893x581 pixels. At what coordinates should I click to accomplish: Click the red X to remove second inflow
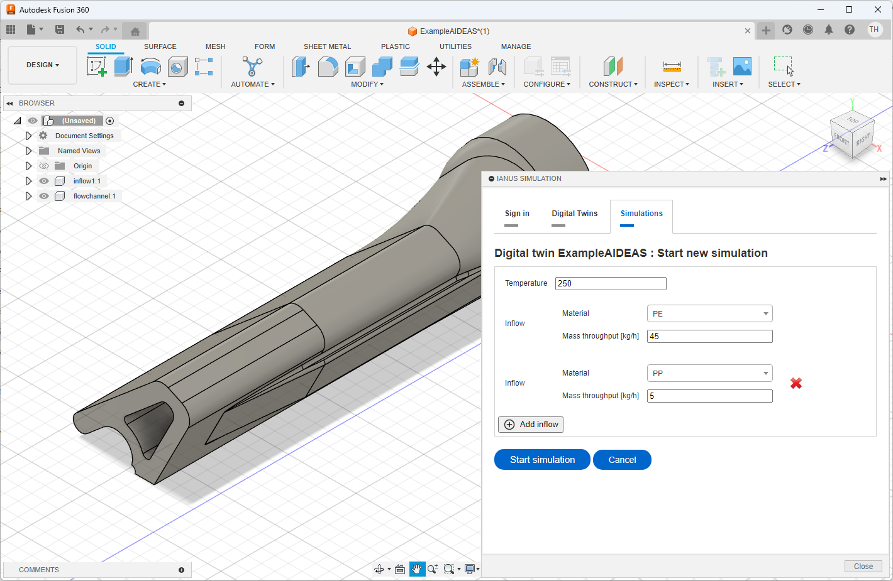(x=796, y=383)
